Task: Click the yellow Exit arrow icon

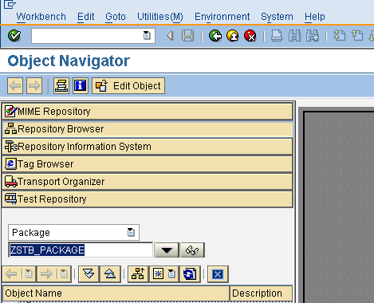Action: 233,36
